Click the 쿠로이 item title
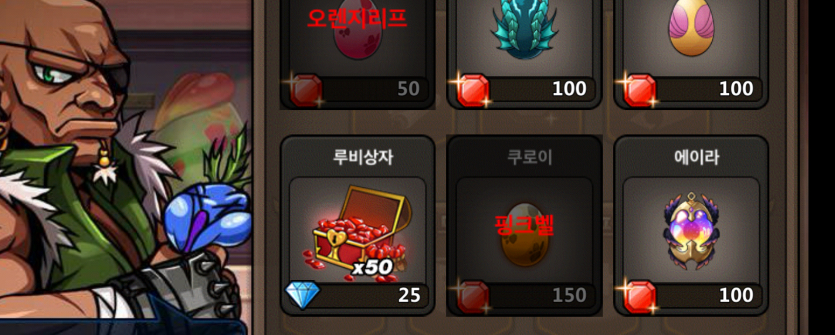 tap(530, 157)
